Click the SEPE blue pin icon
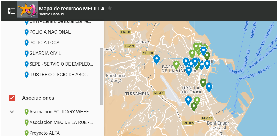 (x=26, y=64)
